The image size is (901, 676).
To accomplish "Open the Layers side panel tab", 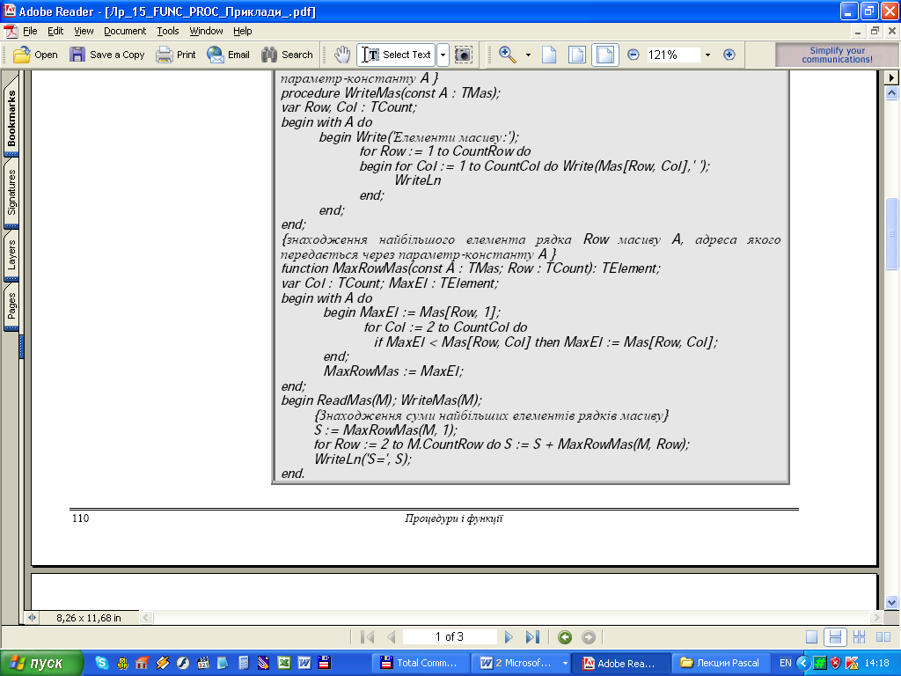I will click(x=11, y=254).
